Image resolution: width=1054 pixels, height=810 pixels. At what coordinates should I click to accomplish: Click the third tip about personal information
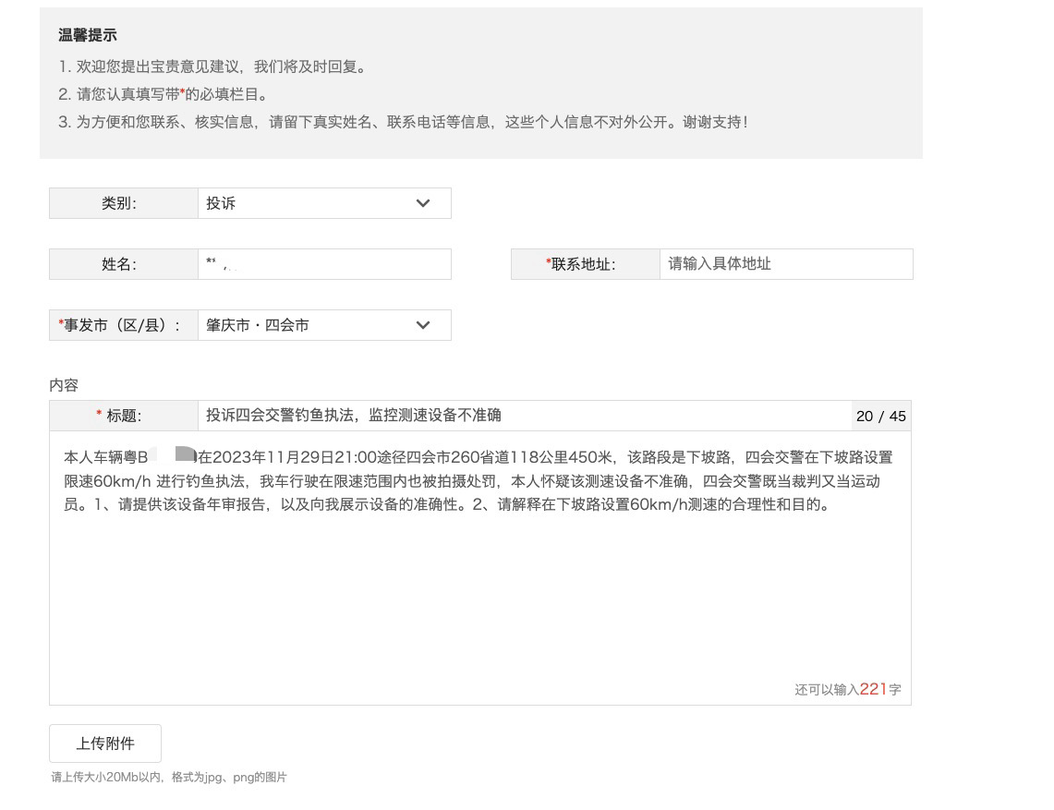403,122
